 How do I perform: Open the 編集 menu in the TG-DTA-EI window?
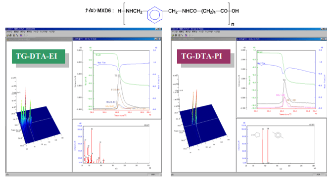tap(16, 32)
